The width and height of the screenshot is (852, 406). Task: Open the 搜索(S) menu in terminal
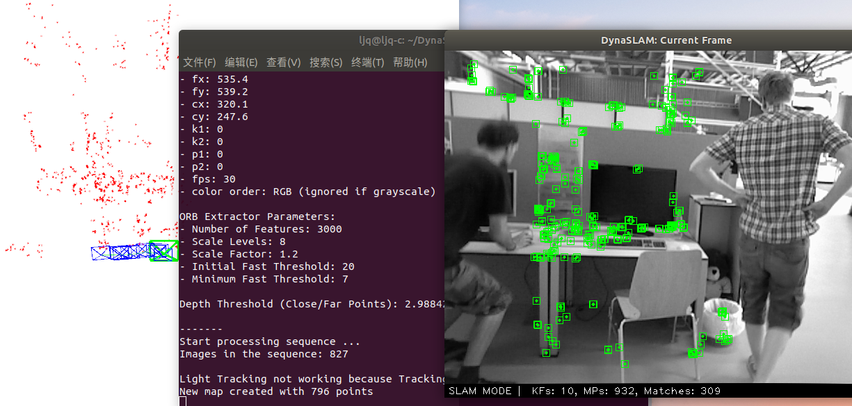pos(326,62)
